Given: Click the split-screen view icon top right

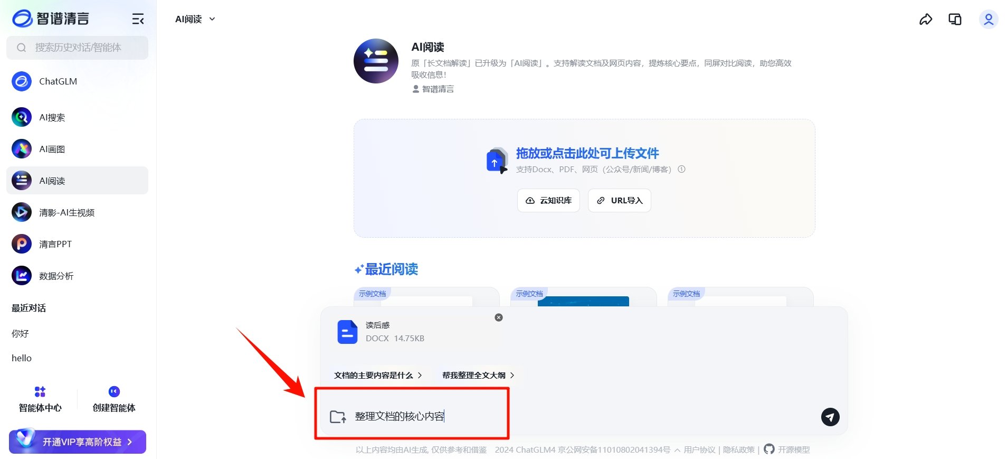Looking at the screenshot, I should [x=955, y=20].
